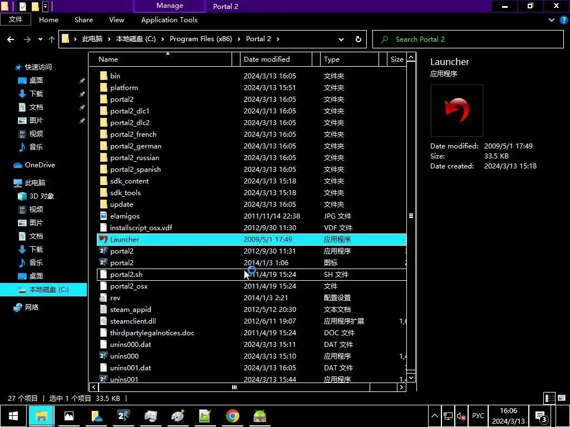Open the Application Tools tab
The height and width of the screenshot is (427, 570).
[169, 20]
